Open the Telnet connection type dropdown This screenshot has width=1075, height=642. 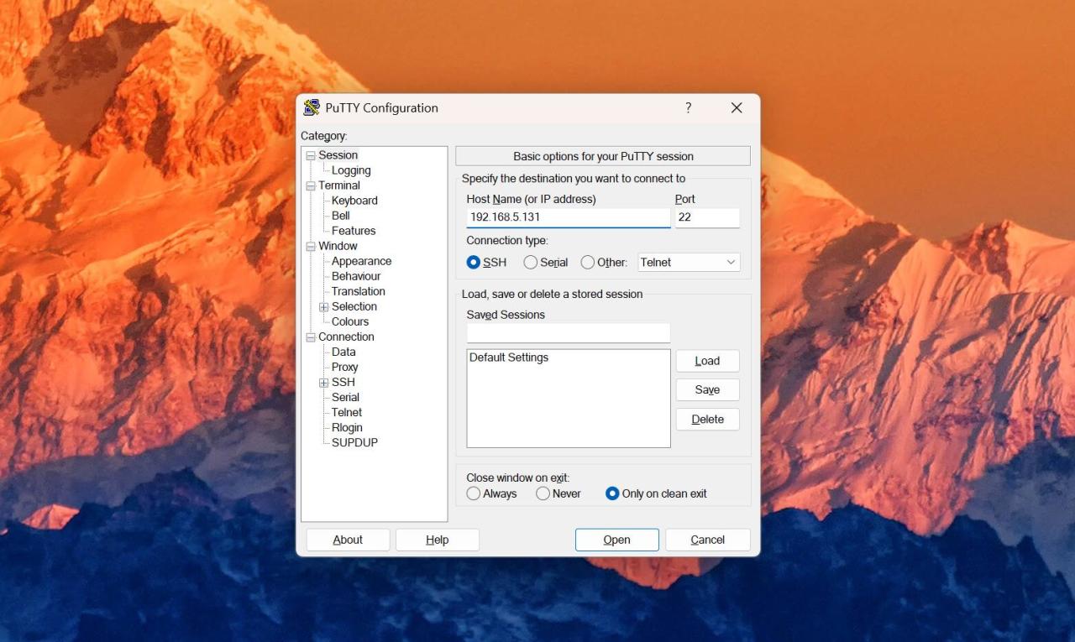pos(689,263)
